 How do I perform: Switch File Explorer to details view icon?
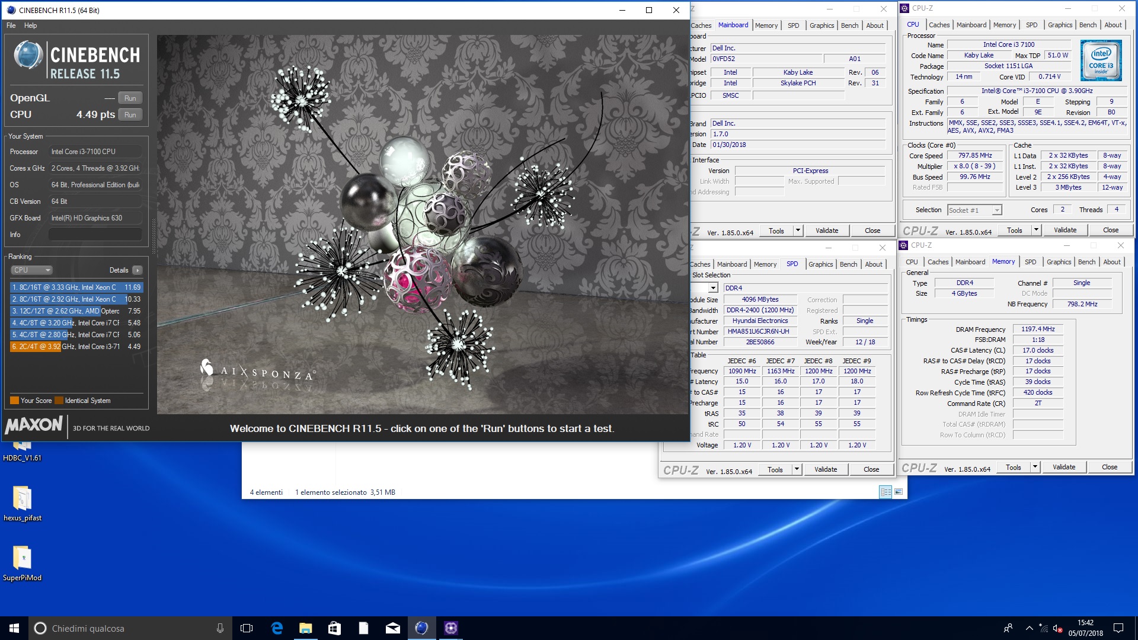pos(886,492)
